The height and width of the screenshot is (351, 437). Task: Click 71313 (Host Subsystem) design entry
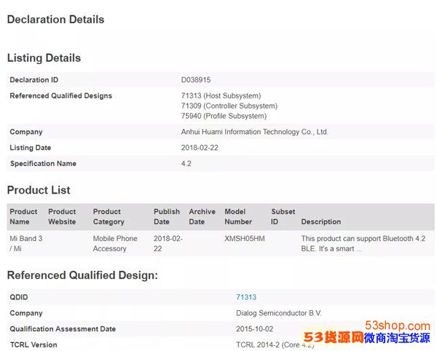click(x=221, y=95)
